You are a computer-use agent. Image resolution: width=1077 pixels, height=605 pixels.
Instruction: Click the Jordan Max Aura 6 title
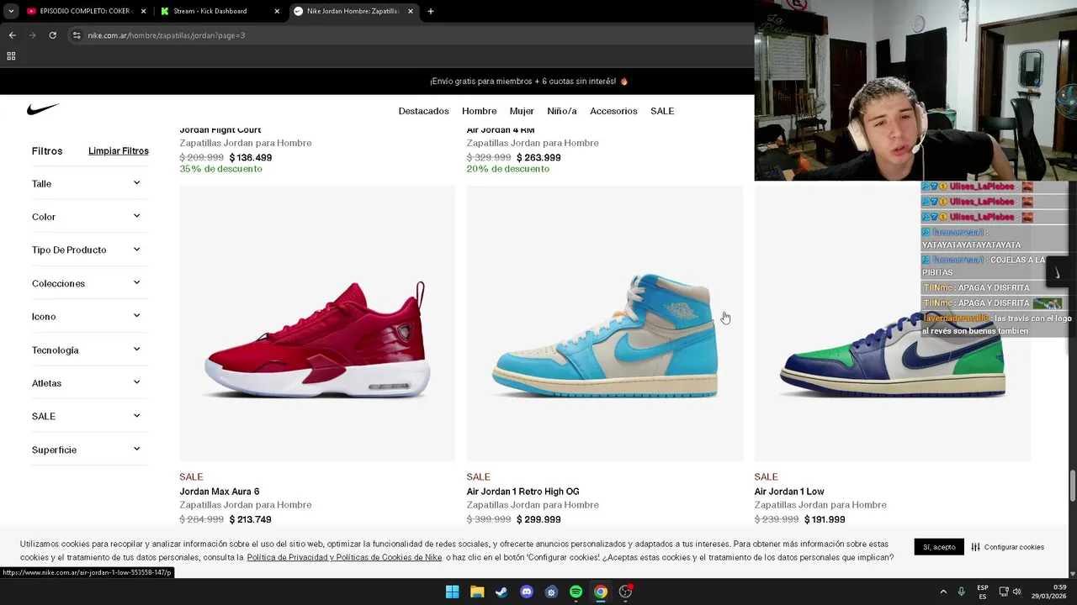click(220, 492)
